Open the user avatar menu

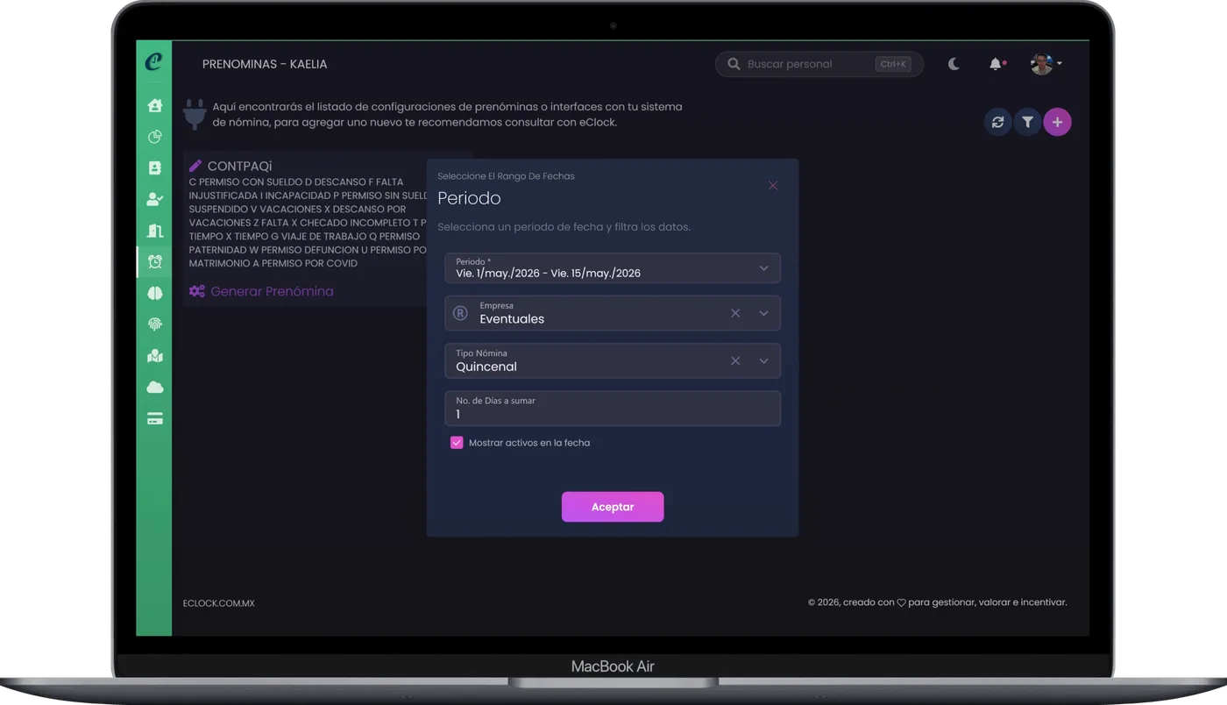coord(1046,64)
